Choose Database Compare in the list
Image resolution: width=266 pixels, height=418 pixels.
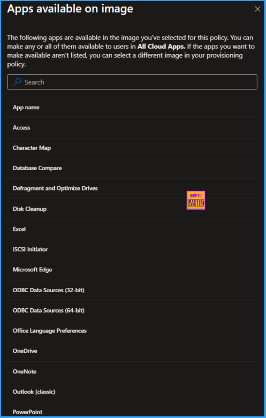click(x=37, y=168)
